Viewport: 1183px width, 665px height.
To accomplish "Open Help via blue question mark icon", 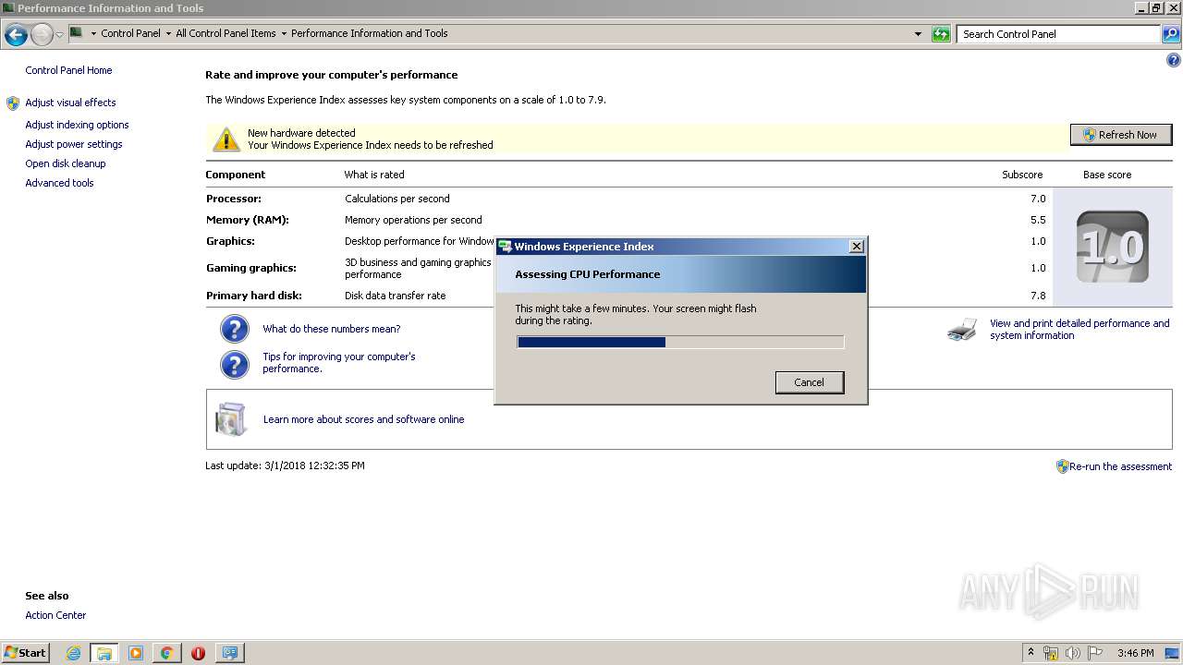I will tap(1174, 61).
